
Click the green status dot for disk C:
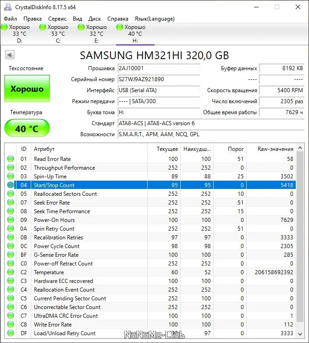tap(43, 27)
